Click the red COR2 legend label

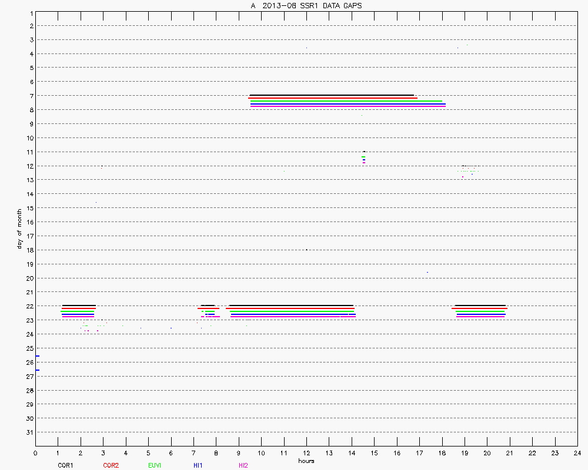coord(111,465)
